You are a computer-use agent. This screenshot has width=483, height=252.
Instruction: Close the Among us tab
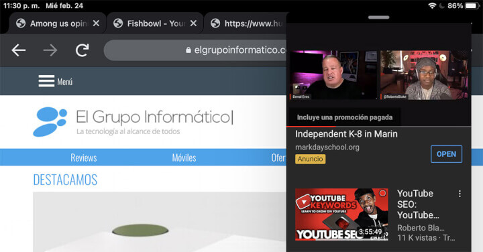coord(96,23)
